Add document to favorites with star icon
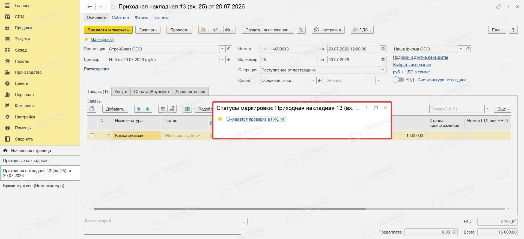The image size is (524, 239). coord(113,7)
